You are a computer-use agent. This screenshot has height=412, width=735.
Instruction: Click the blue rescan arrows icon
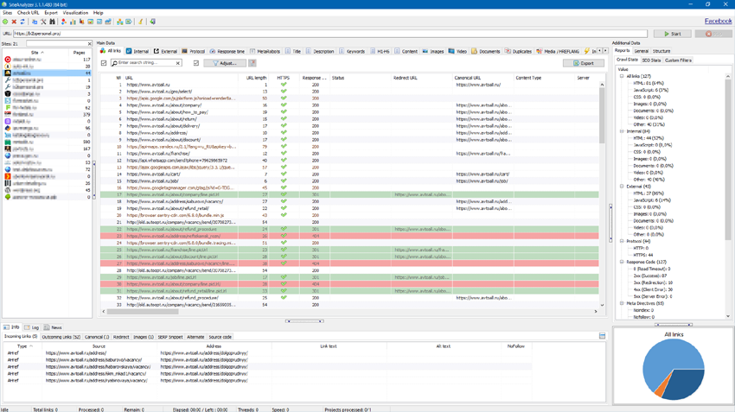[22, 22]
